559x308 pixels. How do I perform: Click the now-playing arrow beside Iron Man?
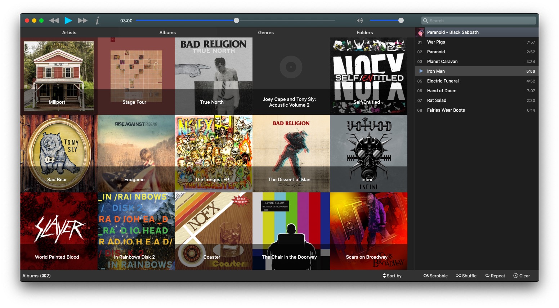coord(421,71)
